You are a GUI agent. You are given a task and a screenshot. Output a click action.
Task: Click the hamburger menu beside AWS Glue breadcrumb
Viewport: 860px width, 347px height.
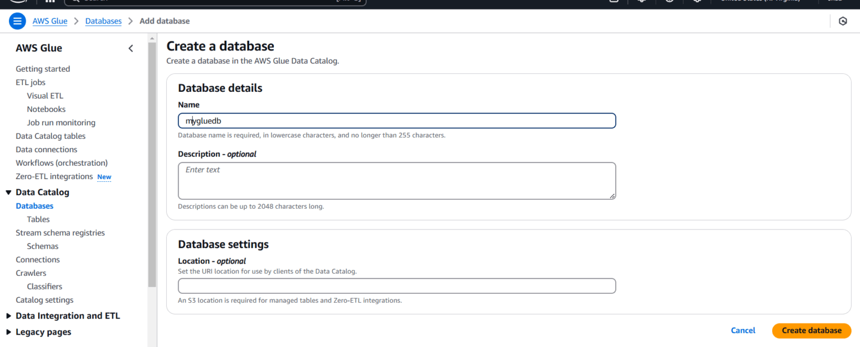17,21
